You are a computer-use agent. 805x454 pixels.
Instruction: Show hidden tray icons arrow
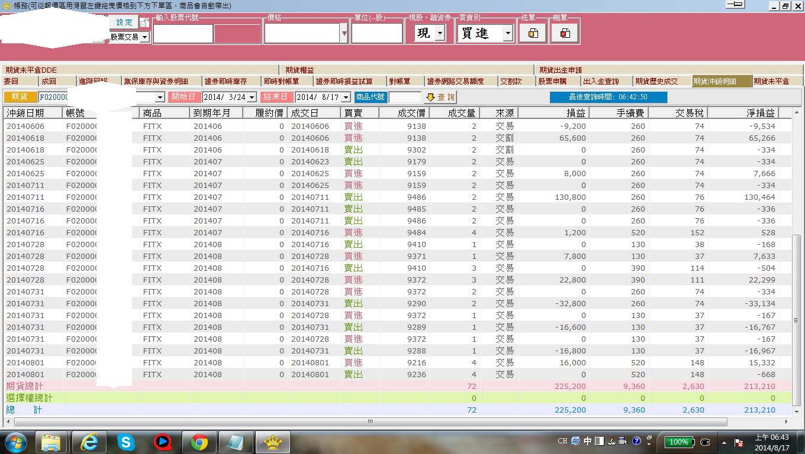[724, 442]
